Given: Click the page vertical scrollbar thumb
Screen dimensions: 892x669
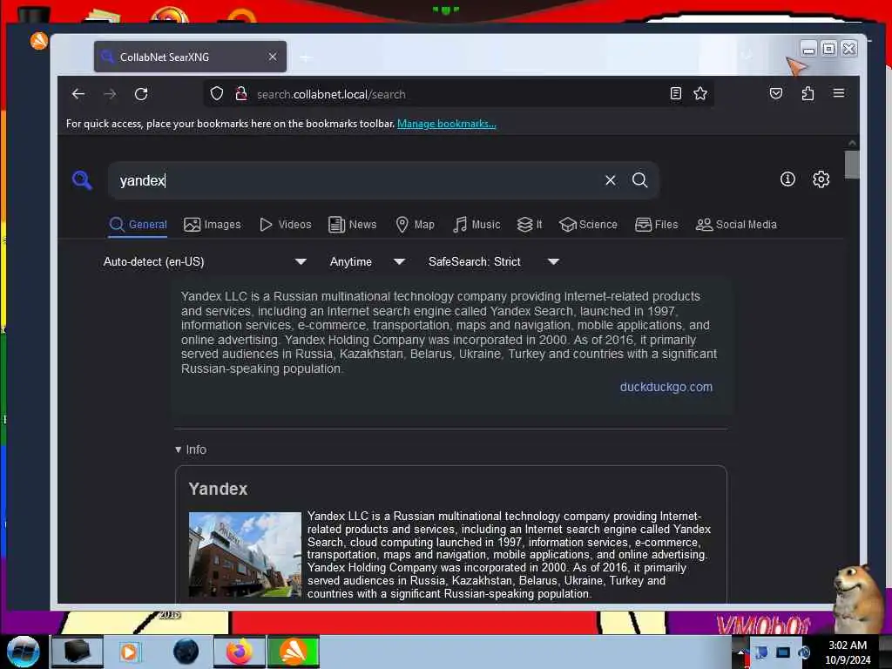Looking at the screenshot, I should click(x=852, y=165).
